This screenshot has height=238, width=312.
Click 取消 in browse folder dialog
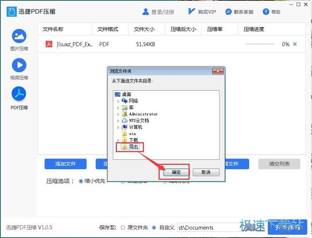tap(206, 172)
